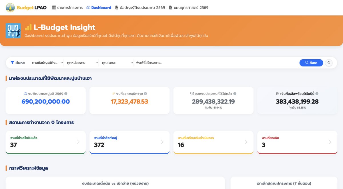
Task: Click the สถานะการทำงานจาก 0 โครงการ heading
Action: 41,122
